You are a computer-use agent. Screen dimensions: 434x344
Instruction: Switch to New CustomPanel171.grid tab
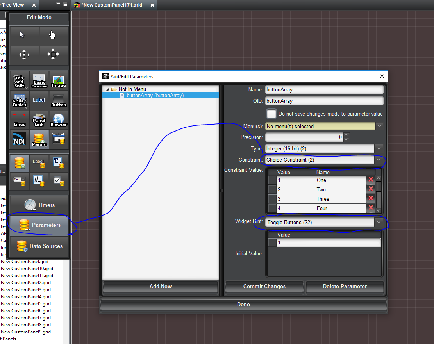click(113, 5)
